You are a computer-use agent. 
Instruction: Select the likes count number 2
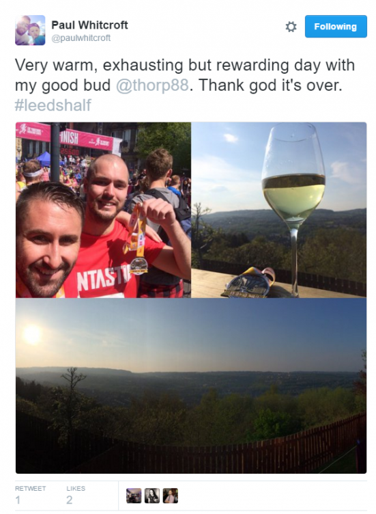(x=70, y=500)
